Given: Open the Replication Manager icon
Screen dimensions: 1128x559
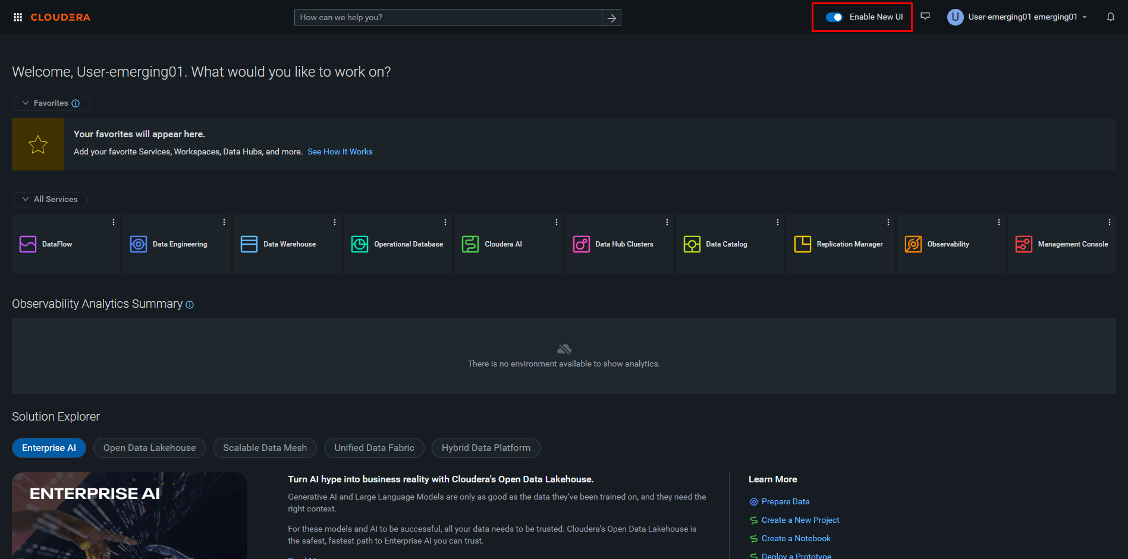Looking at the screenshot, I should [803, 244].
